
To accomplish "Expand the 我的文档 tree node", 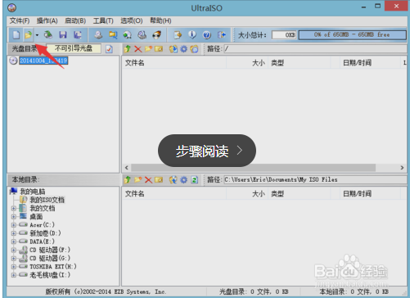I will click(x=13, y=209).
